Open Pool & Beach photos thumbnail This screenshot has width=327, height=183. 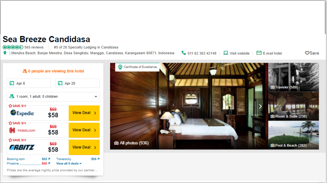(294, 135)
